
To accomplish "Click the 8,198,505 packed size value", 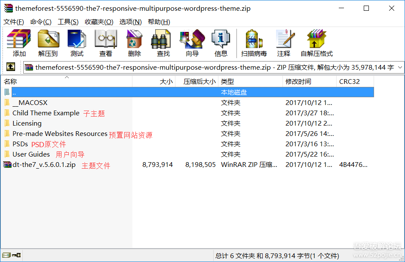I will pos(200,165).
